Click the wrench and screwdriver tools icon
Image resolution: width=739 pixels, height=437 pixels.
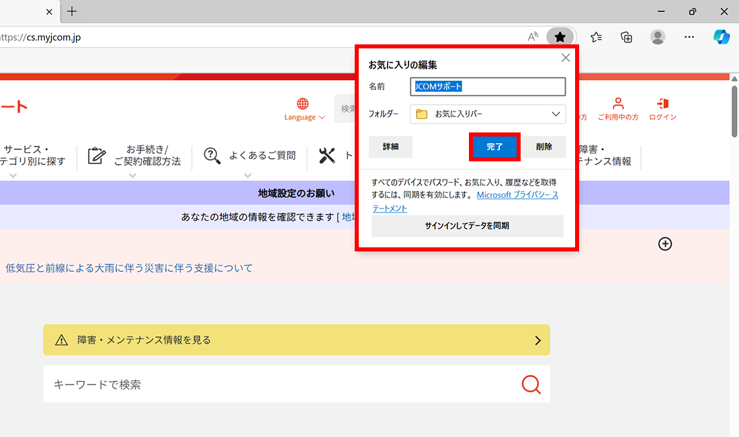(x=327, y=155)
